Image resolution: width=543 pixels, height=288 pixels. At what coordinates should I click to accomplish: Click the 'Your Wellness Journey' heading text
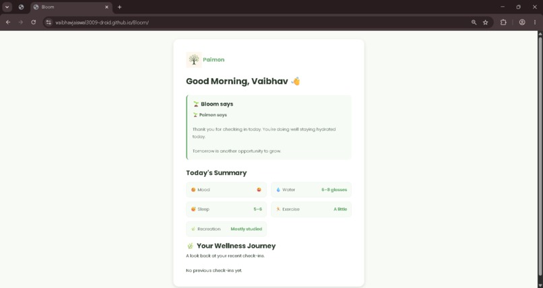(236, 246)
